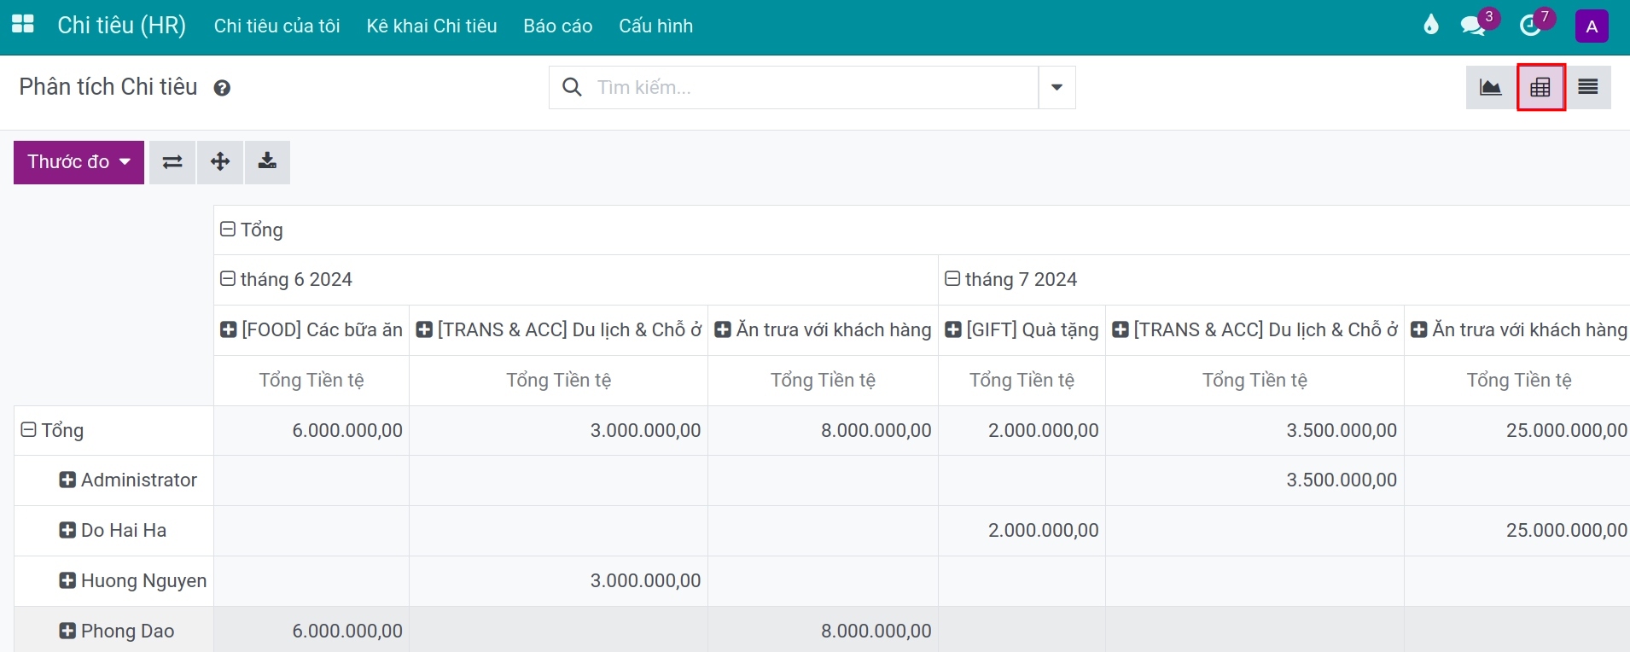1630x652 pixels.
Task: Open the Kê khai Chi tiêu menu
Action: pos(432,26)
